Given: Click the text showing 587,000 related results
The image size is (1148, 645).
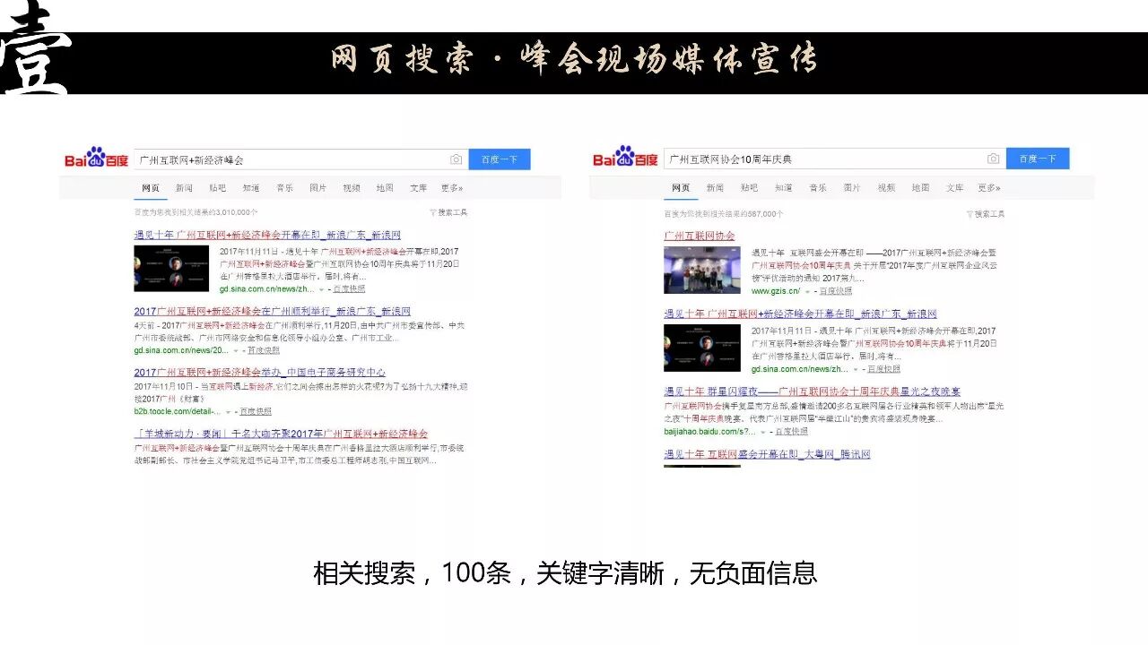Looking at the screenshot, I should [724, 214].
